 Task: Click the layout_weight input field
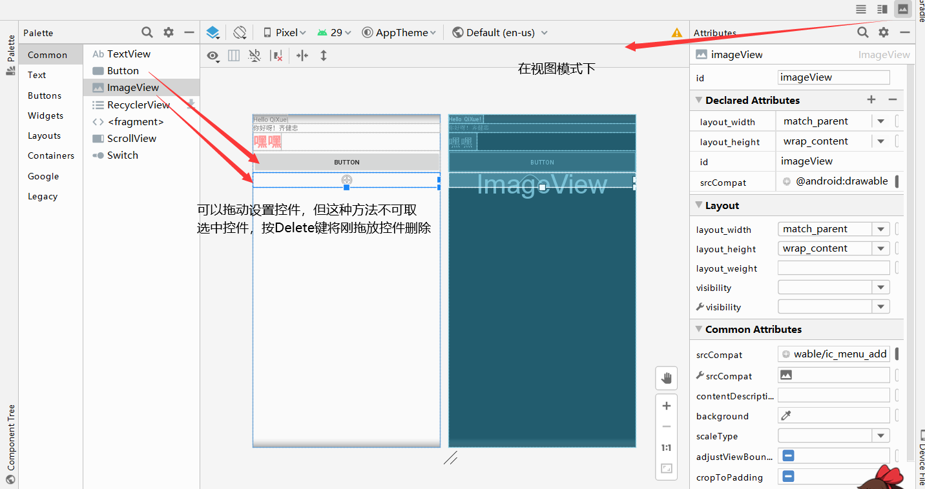pyautogui.click(x=834, y=268)
